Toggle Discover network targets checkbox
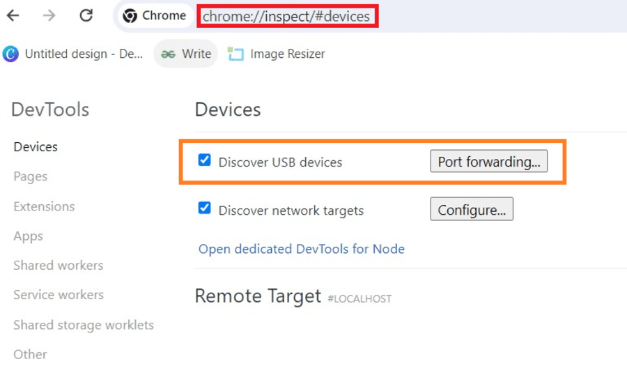 point(204,208)
